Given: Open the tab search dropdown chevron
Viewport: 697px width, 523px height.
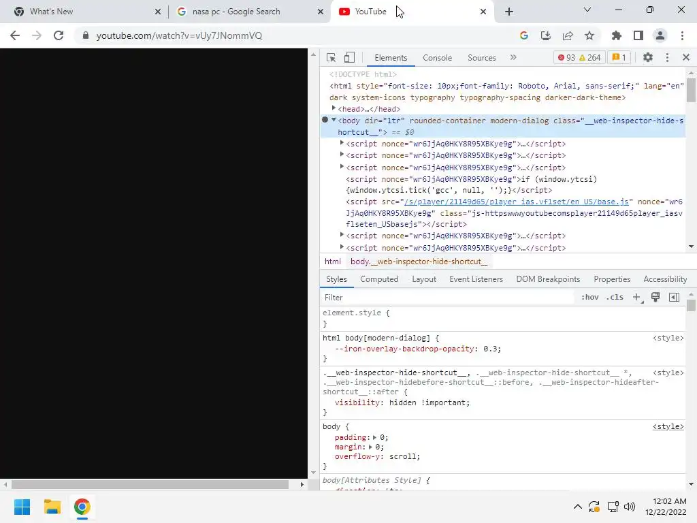Looking at the screenshot, I should tap(587, 10).
